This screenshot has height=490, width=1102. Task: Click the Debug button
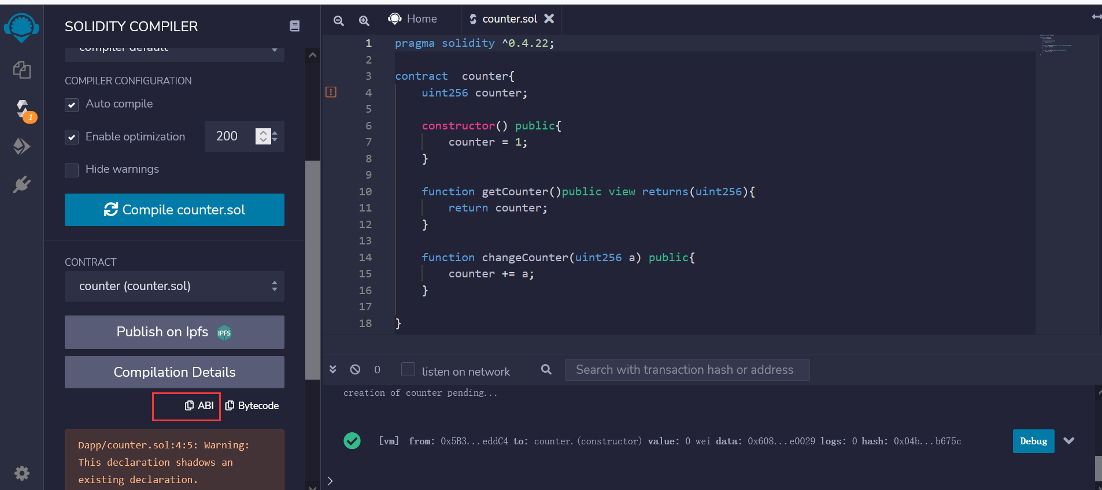(x=1034, y=441)
